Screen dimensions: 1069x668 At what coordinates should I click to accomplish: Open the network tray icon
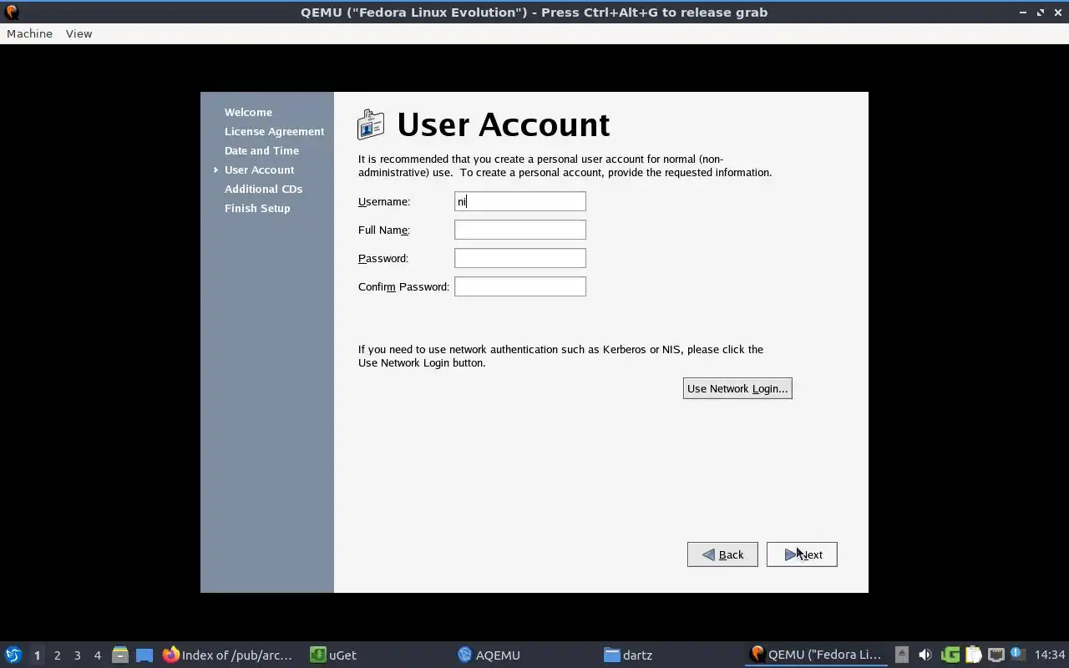pos(996,655)
